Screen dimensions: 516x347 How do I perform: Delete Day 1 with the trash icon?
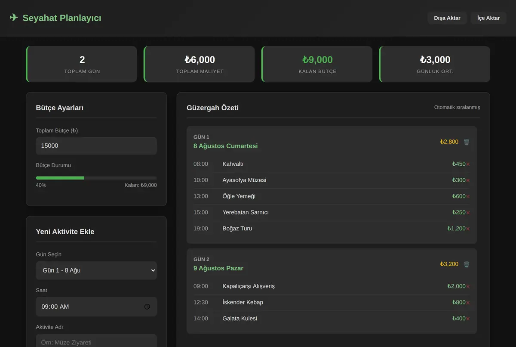click(467, 142)
